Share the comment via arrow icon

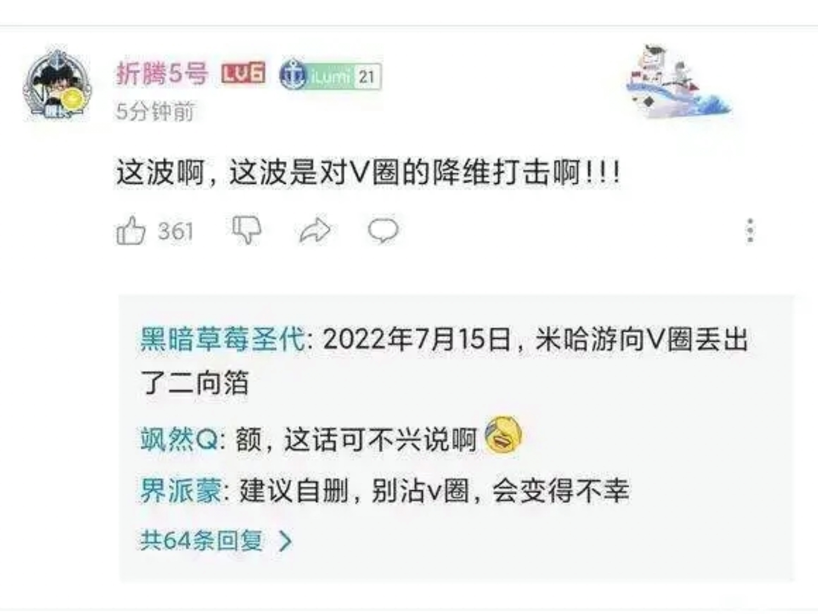(315, 230)
